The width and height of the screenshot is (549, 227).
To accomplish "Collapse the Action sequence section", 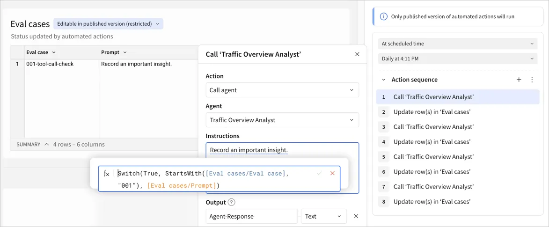I will (383, 80).
